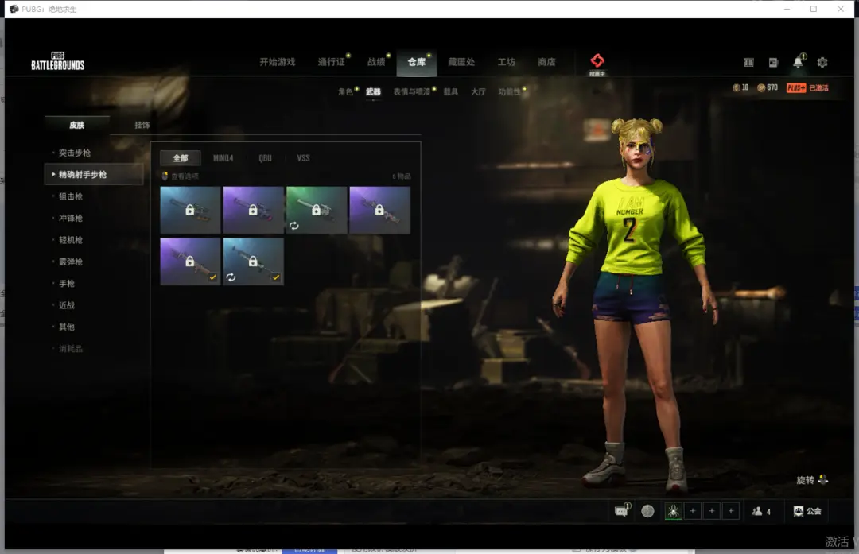859x554 pixels.
Task: Select the 武器 sub-tab
Action: (373, 91)
